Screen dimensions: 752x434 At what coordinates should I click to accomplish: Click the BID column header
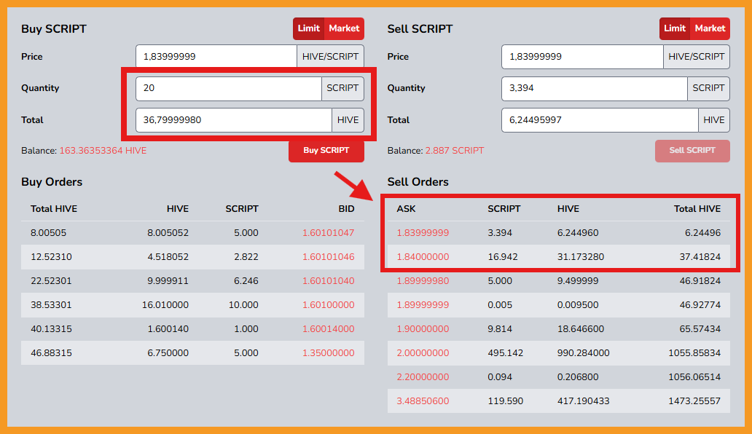point(346,209)
